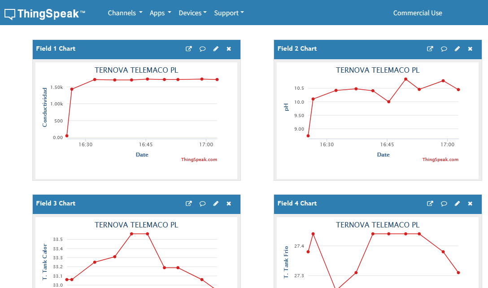Open the Support menu

tap(229, 13)
